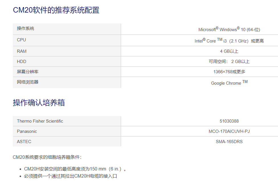This screenshot has width=278, height=181.
Task: Click the CM20软件的推荐系统配置 heading
Action: pos(56,10)
